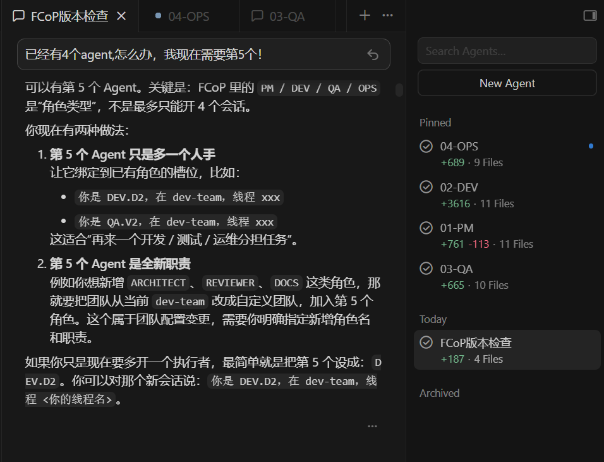The height and width of the screenshot is (462, 604).
Task: Open a new tab with plus icon
Action: 365,15
